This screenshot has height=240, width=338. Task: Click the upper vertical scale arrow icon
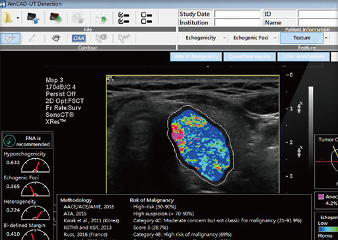tap(299, 108)
